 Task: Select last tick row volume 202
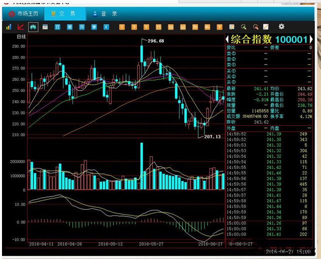pyautogui.click(x=269, y=234)
